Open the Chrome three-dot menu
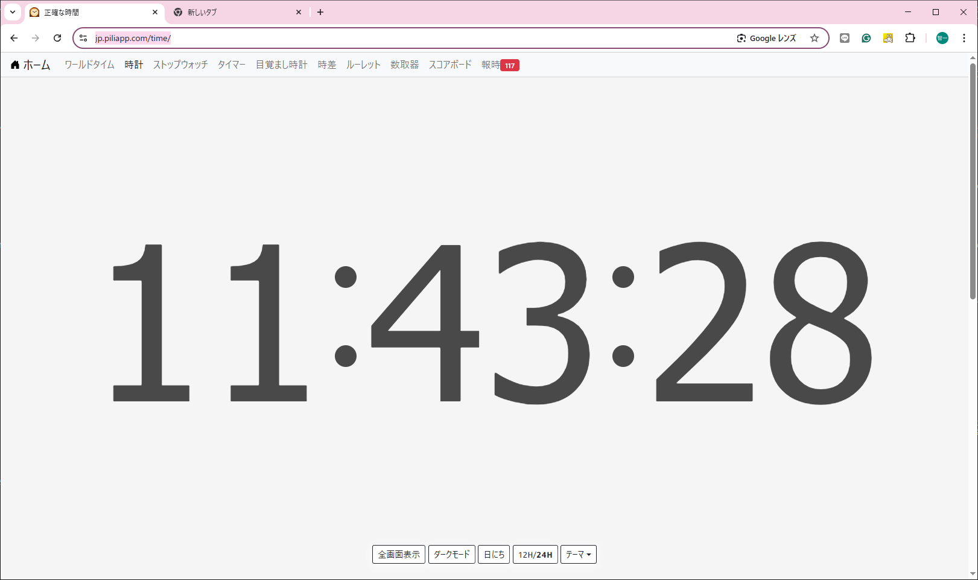Image resolution: width=978 pixels, height=580 pixels. coord(964,38)
